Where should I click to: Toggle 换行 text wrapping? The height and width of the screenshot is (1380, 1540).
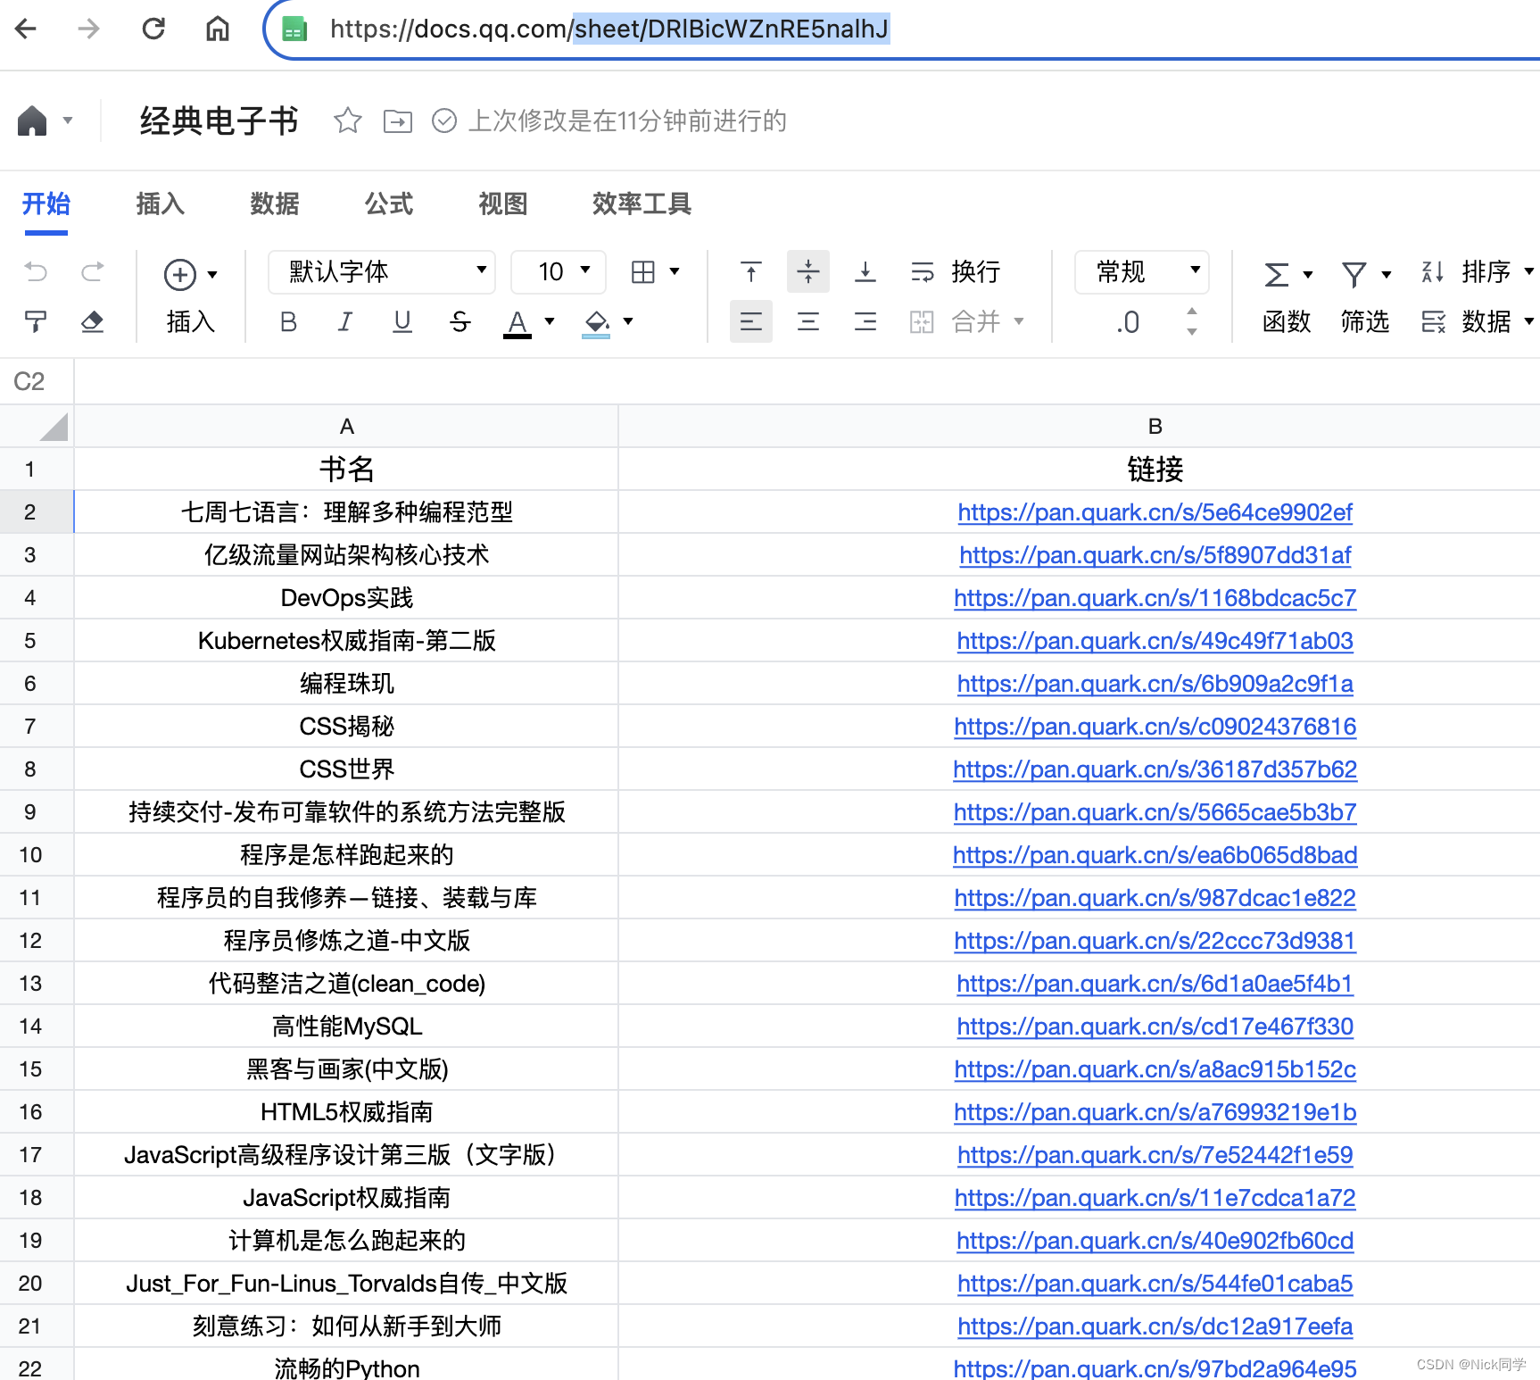click(956, 271)
